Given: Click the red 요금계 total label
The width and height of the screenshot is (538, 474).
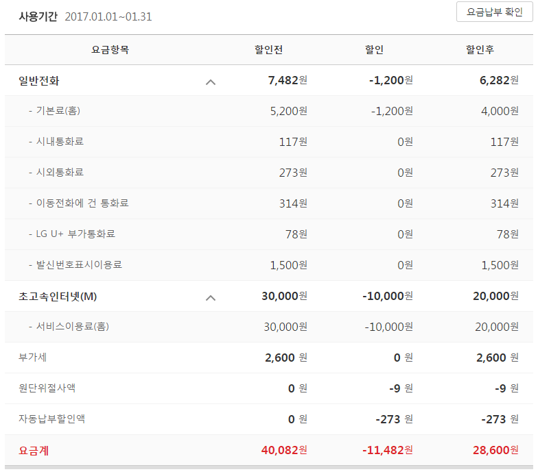Looking at the screenshot, I should click(34, 451).
